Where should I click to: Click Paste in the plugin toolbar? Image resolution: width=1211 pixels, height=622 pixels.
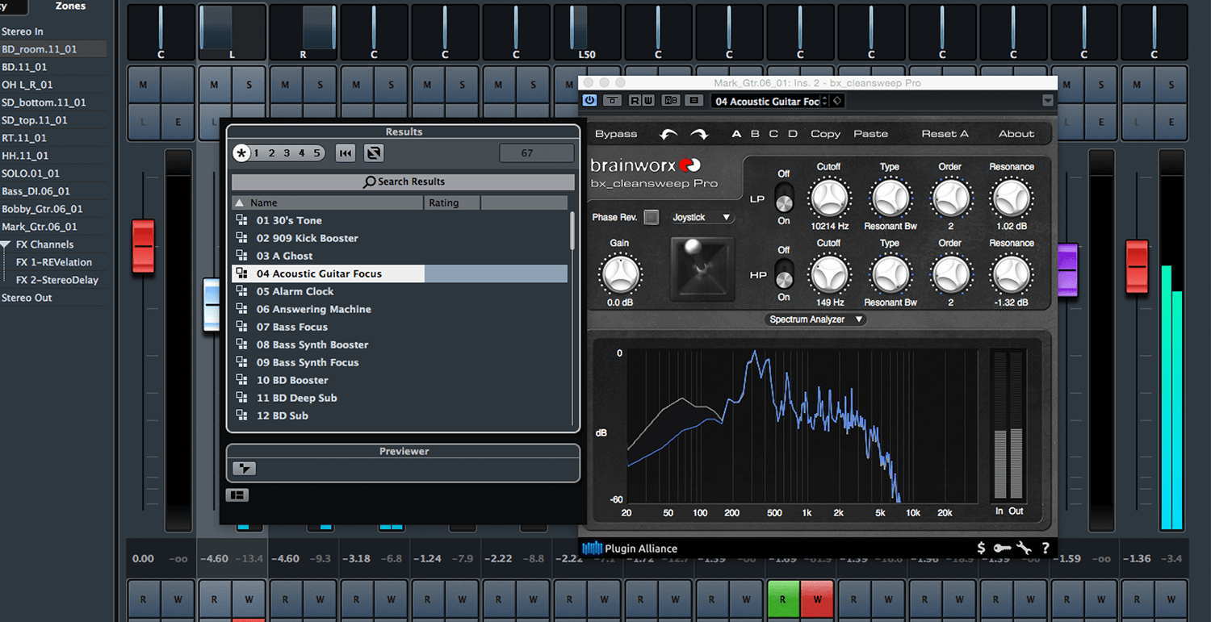[870, 134]
